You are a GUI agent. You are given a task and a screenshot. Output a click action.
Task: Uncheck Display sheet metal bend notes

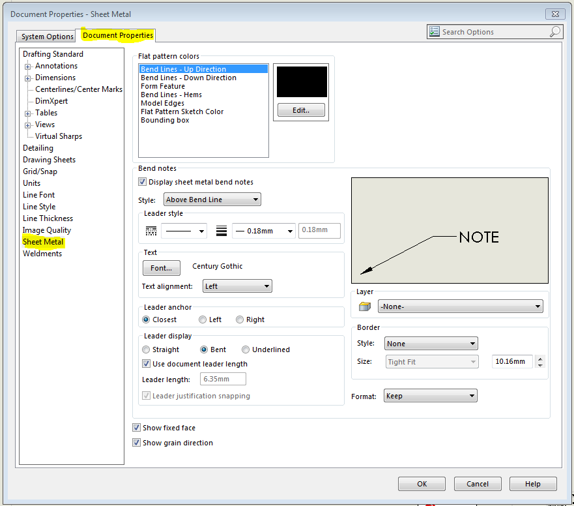[143, 182]
